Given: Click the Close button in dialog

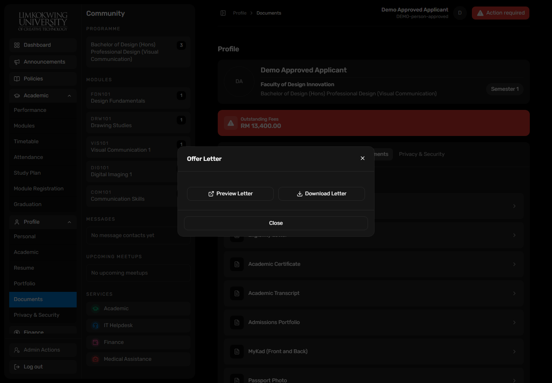Looking at the screenshot, I should click(x=276, y=223).
